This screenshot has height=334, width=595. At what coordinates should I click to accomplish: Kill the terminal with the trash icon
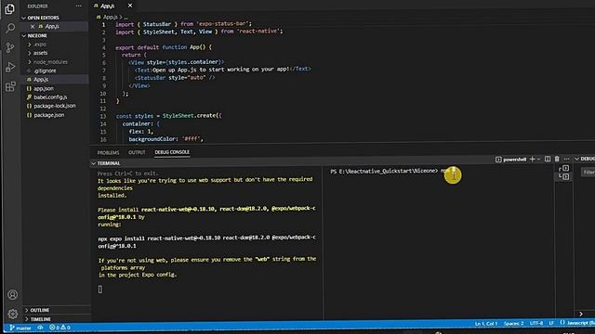point(557,159)
